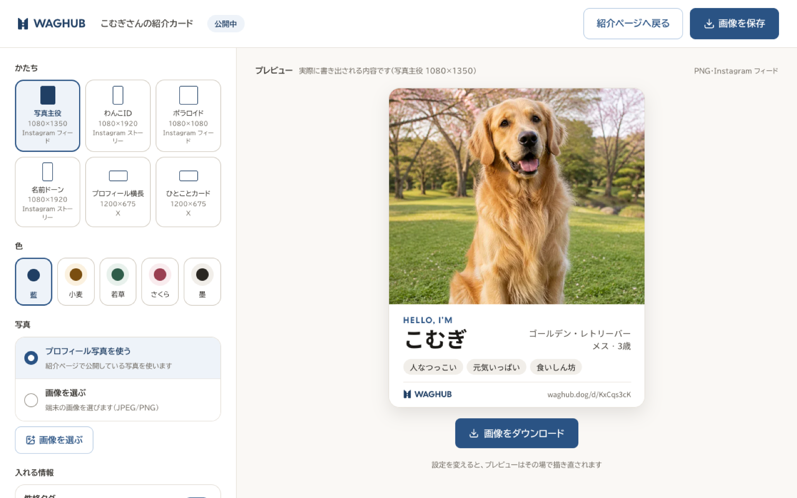This screenshot has width=797, height=498.
Task: Select the 写真主役 1080×1350 shape
Action: [47, 116]
